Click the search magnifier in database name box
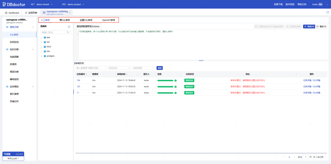Image resolution: width=331 pixels, height=164 pixels. pyautogui.click(x=68, y=32)
